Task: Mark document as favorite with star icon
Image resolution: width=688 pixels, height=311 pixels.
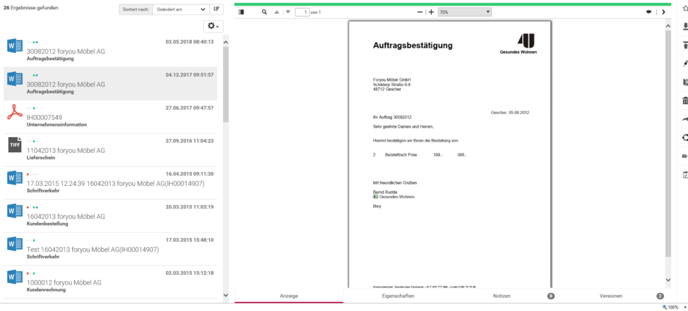Action: point(685,9)
